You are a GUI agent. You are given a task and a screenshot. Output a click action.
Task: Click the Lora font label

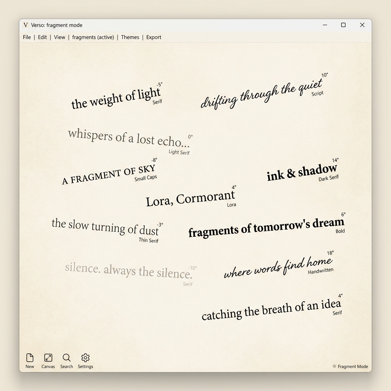pos(231,205)
